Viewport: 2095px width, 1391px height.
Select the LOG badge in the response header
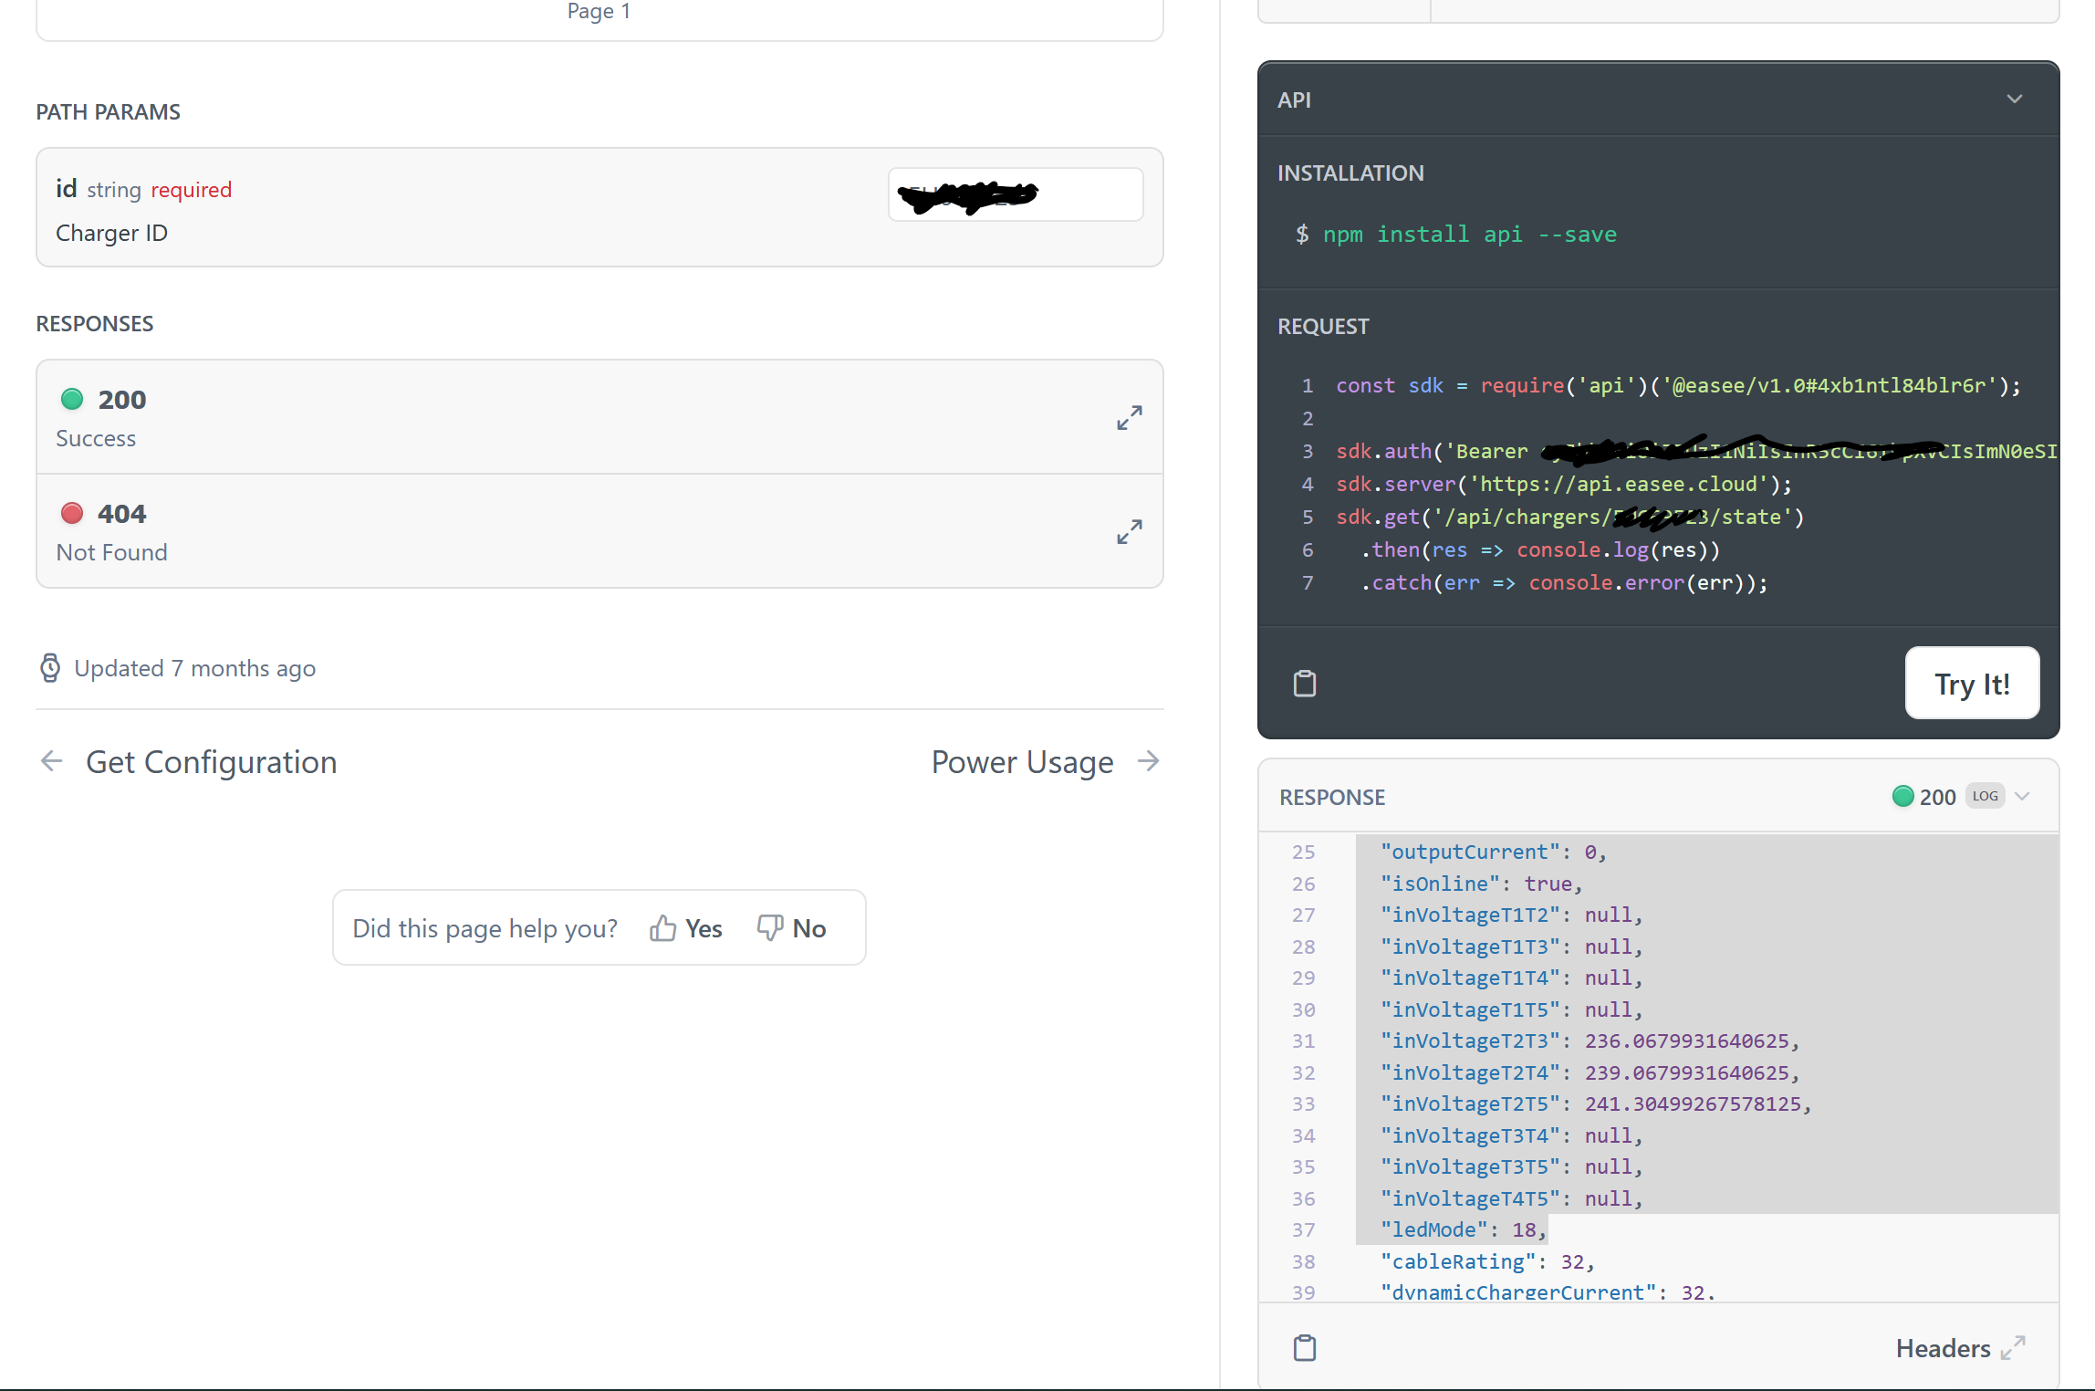(x=1985, y=795)
